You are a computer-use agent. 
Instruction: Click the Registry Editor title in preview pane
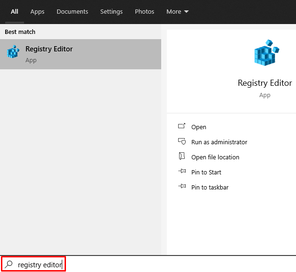[x=265, y=83]
